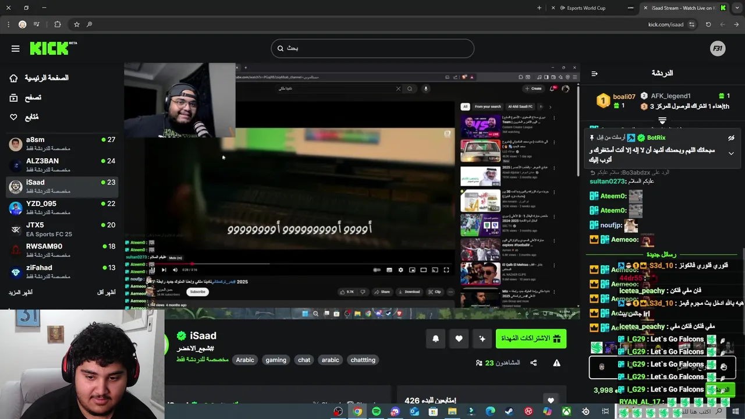The height and width of the screenshot is (419, 745).
Task: Toggle follow heart for iSaad
Action: click(x=459, y=339)
